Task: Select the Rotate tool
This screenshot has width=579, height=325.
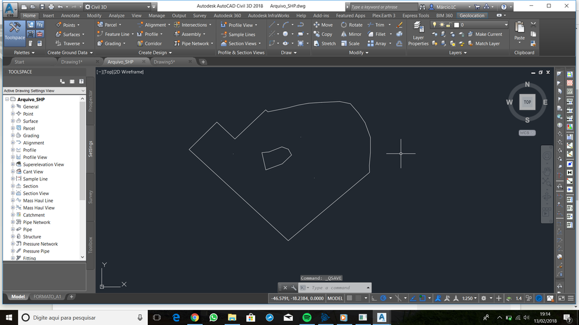Action: (352, 25)
